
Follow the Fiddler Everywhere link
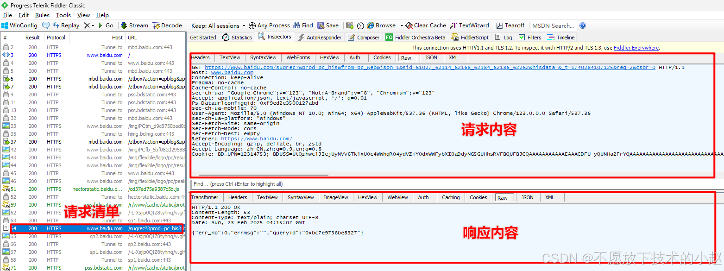pos(636,48)
